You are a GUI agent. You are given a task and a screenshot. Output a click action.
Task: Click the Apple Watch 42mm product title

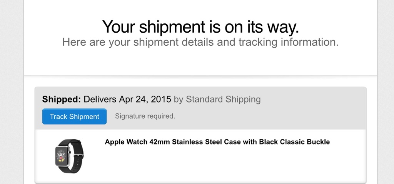click(217, 142)
